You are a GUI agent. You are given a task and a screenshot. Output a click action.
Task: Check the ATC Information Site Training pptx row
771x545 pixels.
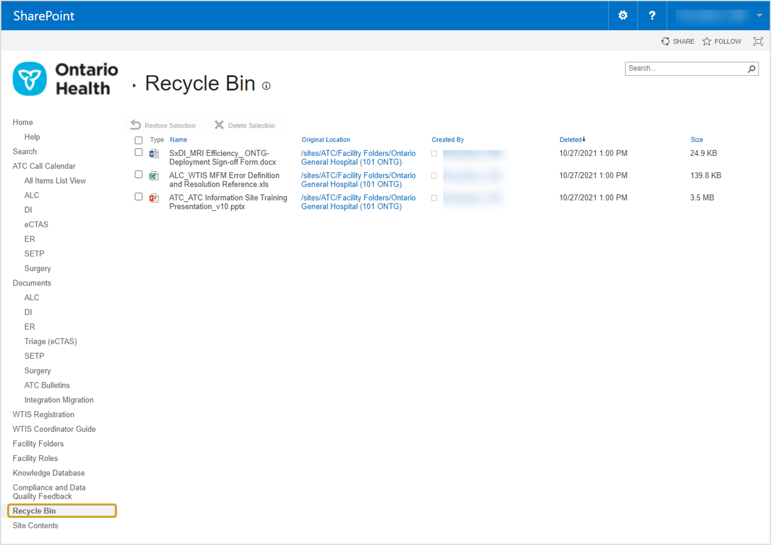point(138,197)
